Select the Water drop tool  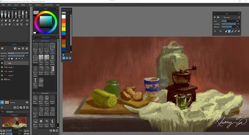coord(2,25)
